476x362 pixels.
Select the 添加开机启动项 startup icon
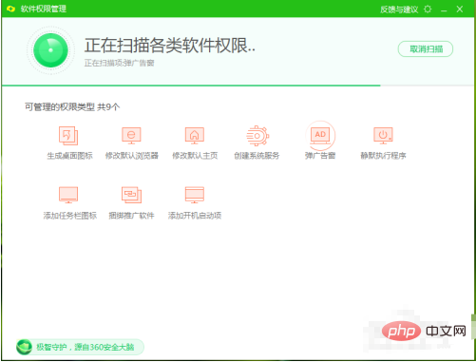[x=195, y=195]
